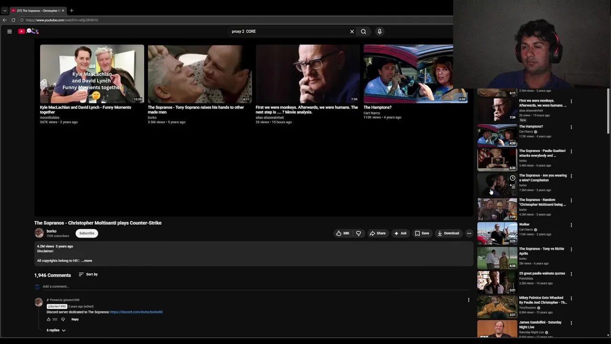
Task: Download the video
Action: click(x=448, y=233)
